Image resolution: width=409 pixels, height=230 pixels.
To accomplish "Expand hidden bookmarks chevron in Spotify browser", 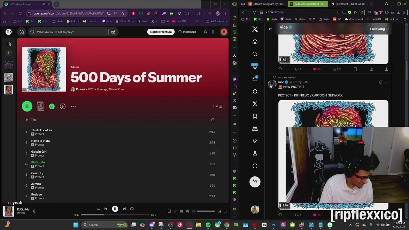I will [x=197, y=21].
